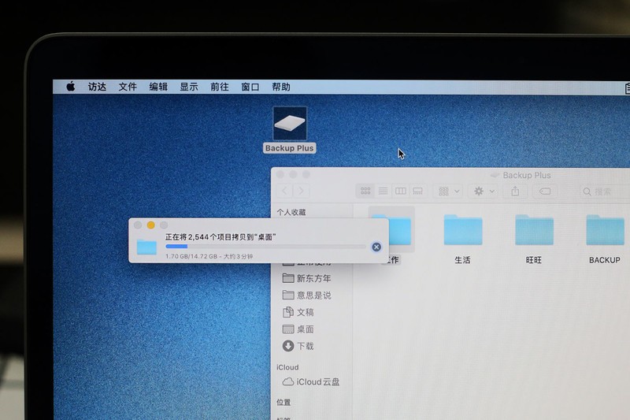Viewport: 630px width, 420px height.
Task: Open the 前往 menu
Action: tap(220, 87)
